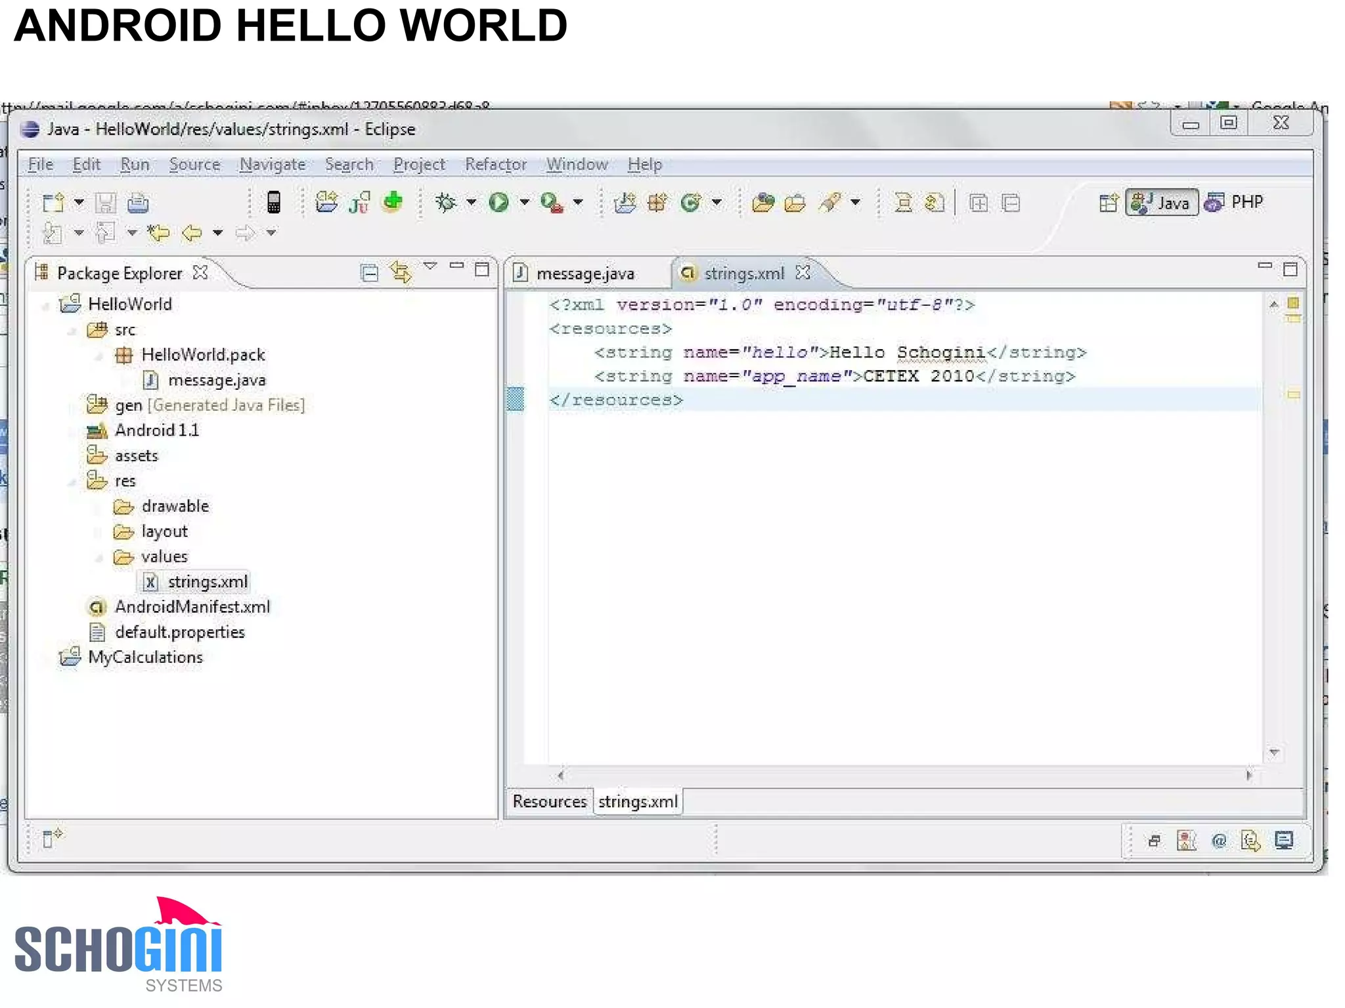This screenshot has width=1345, height=1008.
Task: Click the Back yellow arrow icon
Action: pyautogui.click(x=192, y=233)
